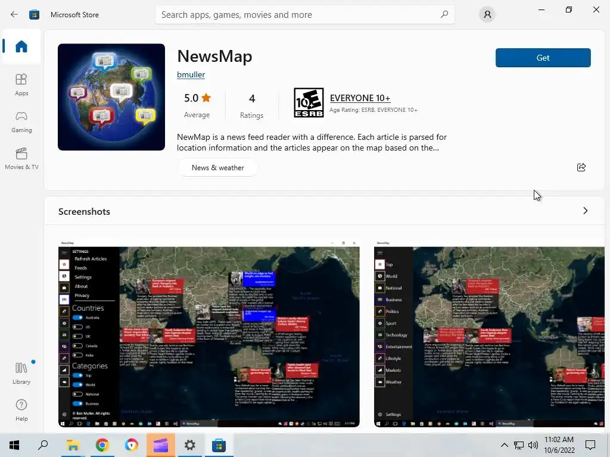Viewport: 610px width, 457px height.
Task: Open the Gaming section
Action: click(21, 122)
